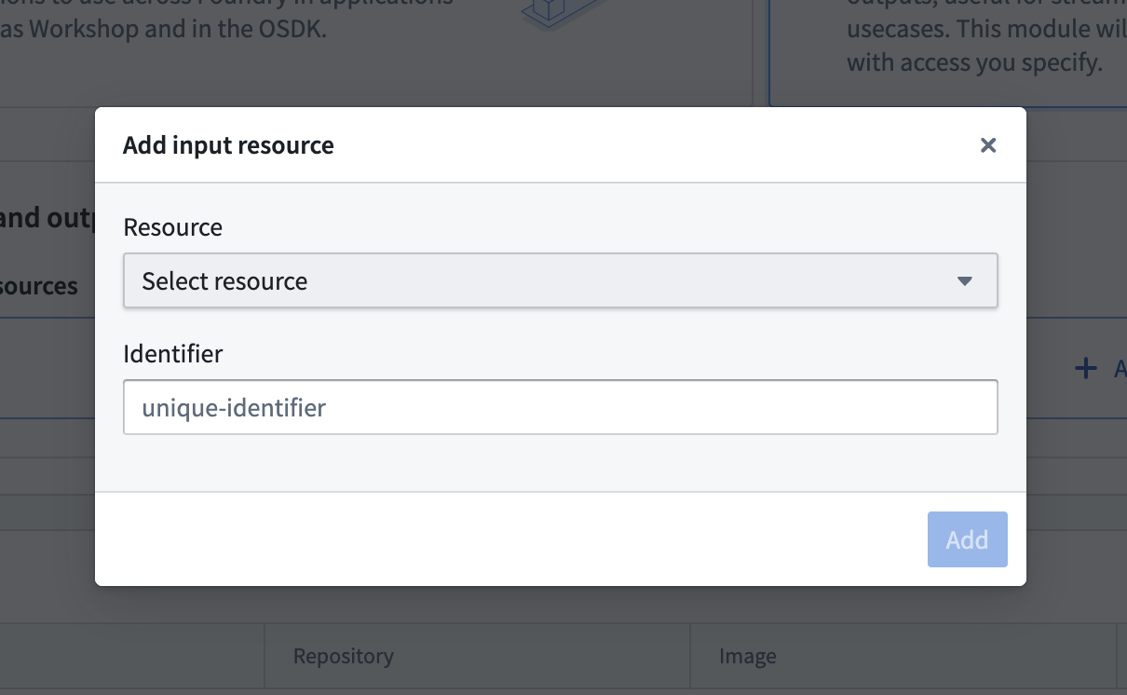1127x695 pixels.
Task: Activate the Add link beside the plus sign
Action: pos(1120,369)
